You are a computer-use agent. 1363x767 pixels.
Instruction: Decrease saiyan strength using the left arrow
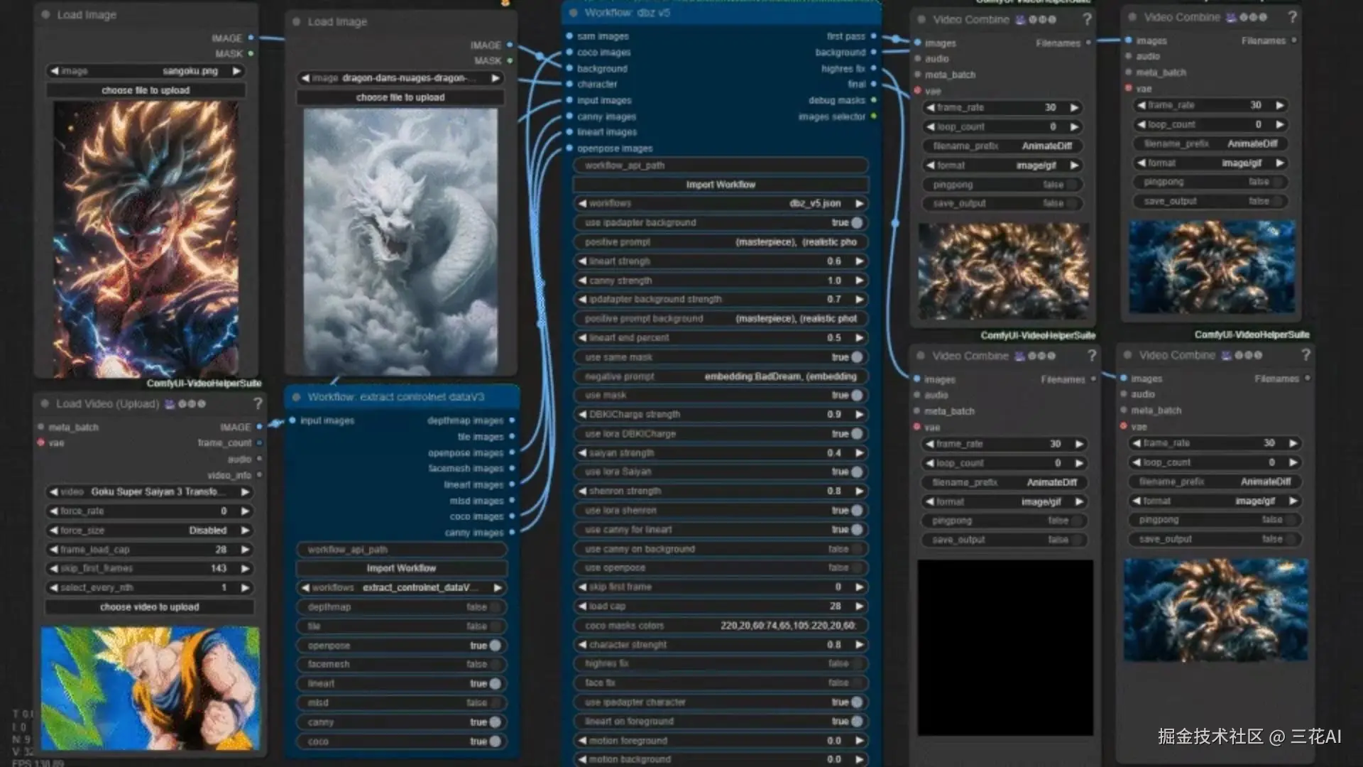(x=583, y=453)
